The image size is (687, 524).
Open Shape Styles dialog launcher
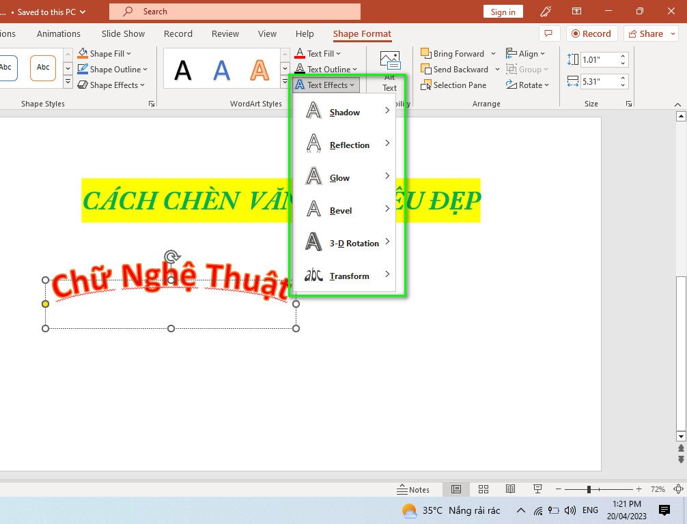152,104
